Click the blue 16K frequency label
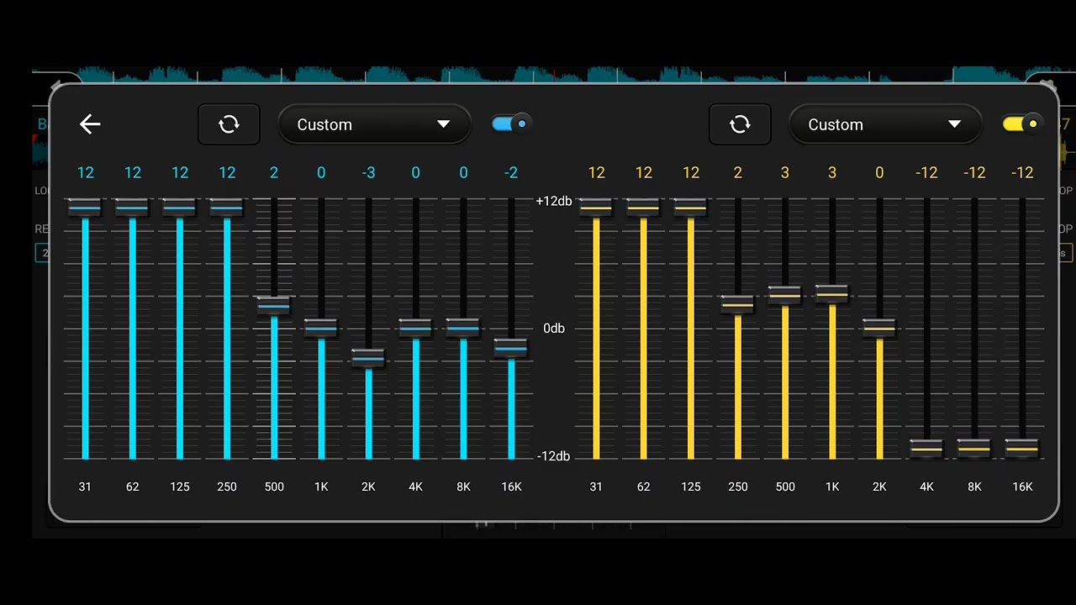This screenshot has height=605, width=1076. click(x=511, y=487)
